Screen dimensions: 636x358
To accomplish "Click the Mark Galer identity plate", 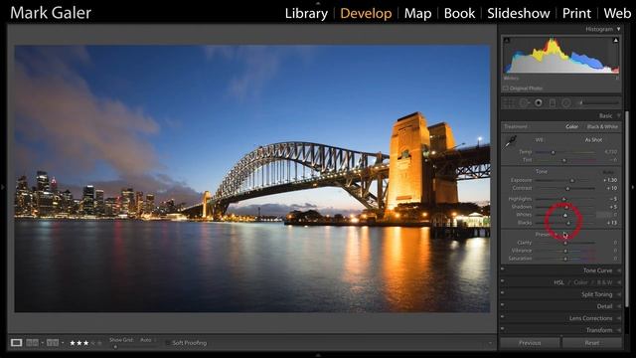I will [x=51, y=13].
